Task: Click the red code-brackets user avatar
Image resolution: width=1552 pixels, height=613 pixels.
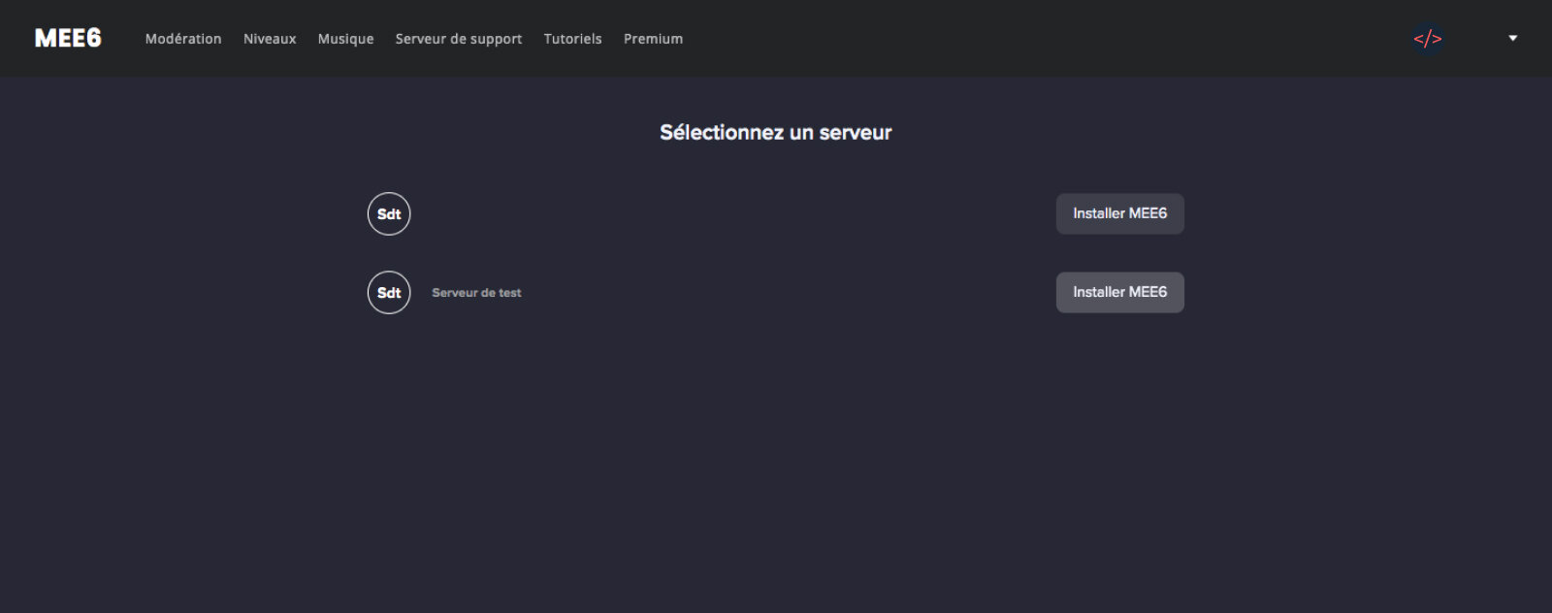Action: [x=1427, y=39]
